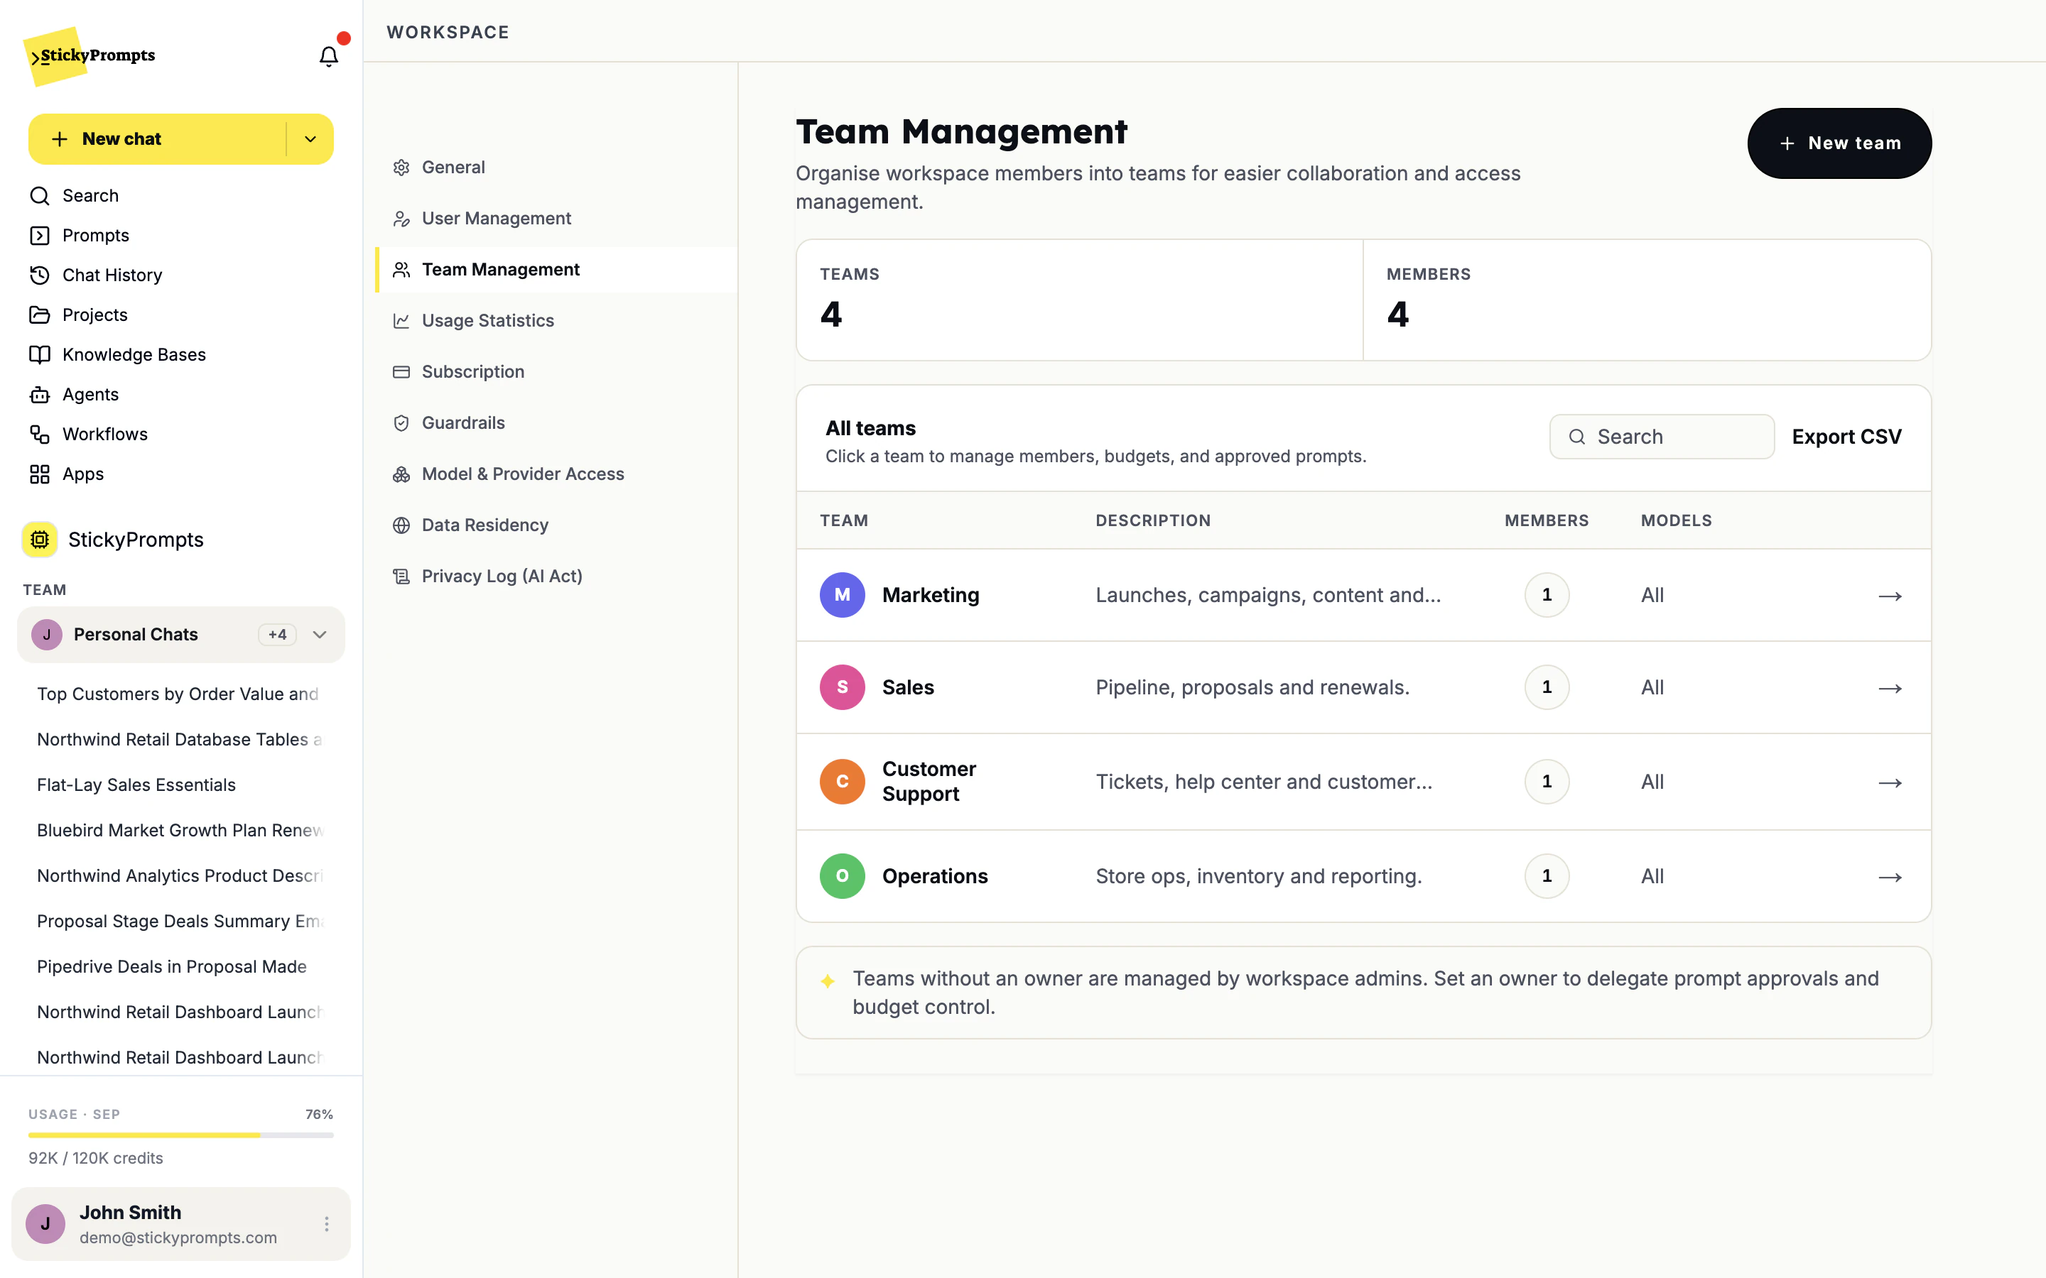The width and height of the screenshot is (2046, 1278).
Task: Select Usage Statistics settings
Action: coord(556,320)
